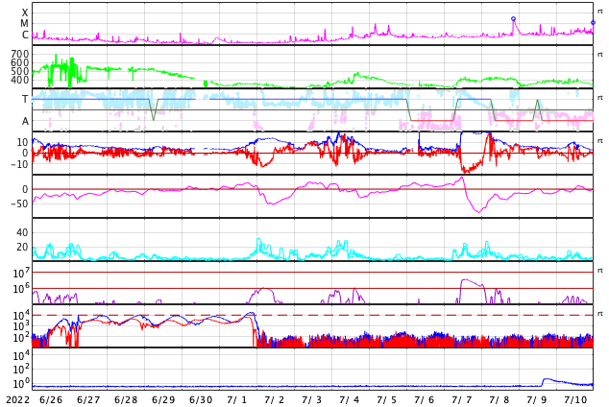Viewport: 609px width, 407px height.
Task: Select the 7/10 date label
Action: pos(575,399)
